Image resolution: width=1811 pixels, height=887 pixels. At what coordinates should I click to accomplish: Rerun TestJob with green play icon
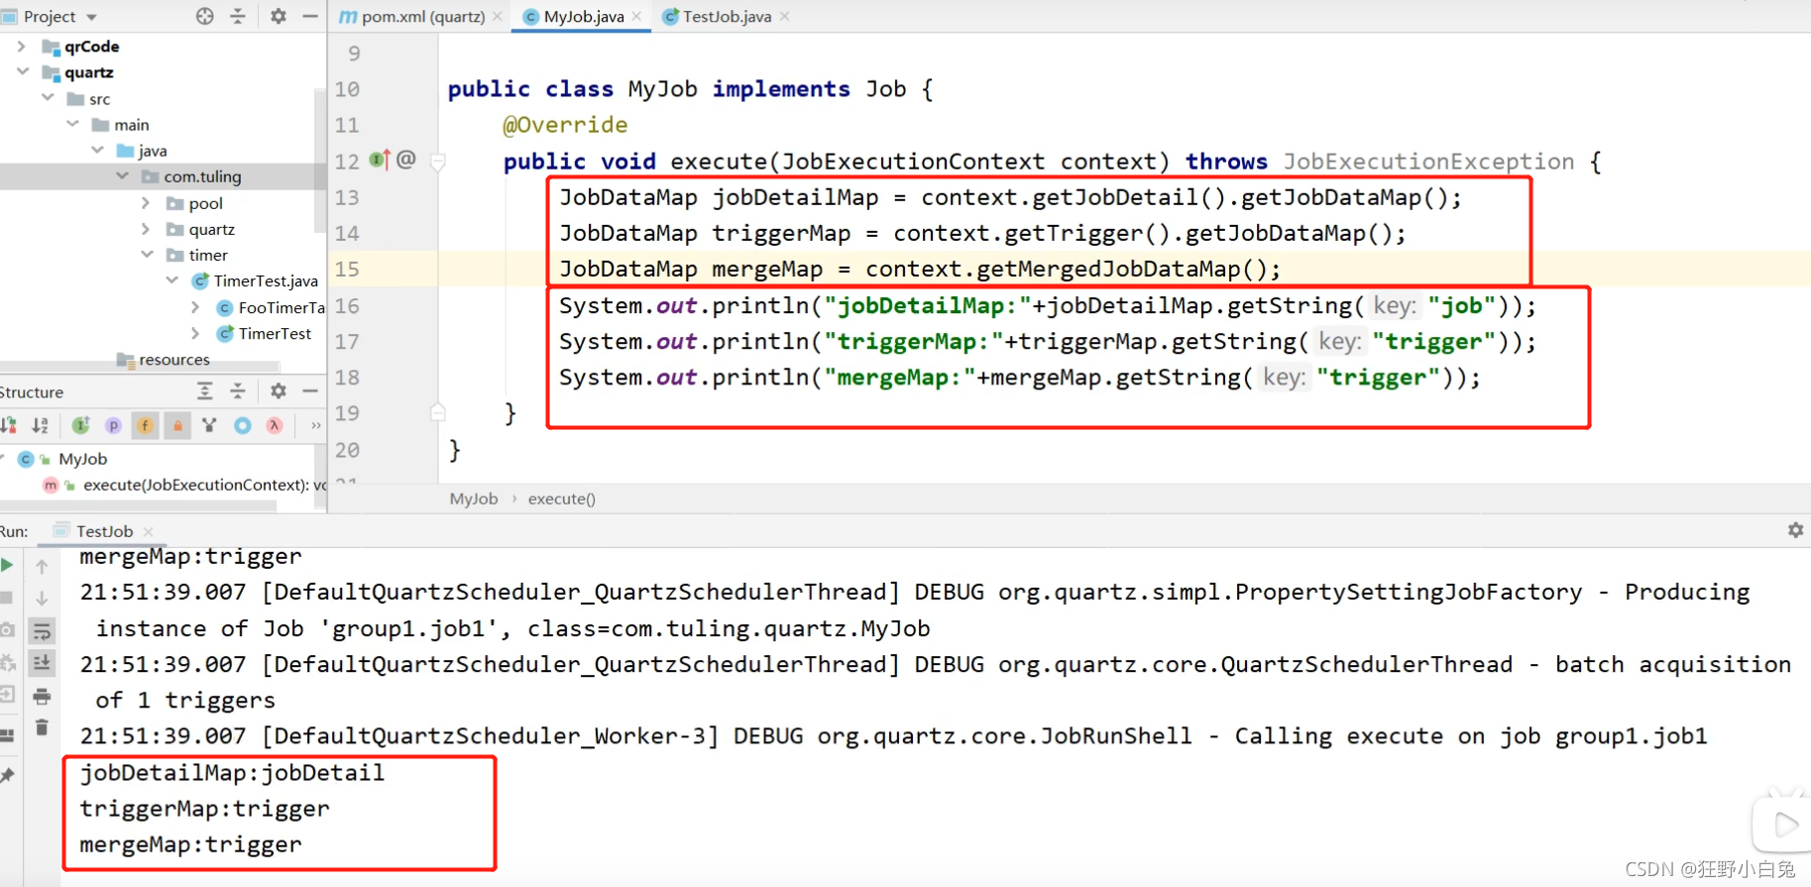click(x=7, y=566)
